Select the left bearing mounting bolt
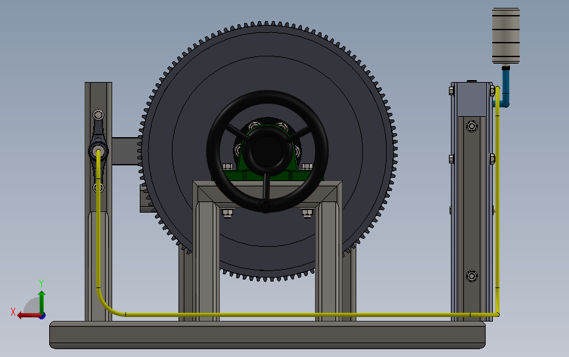 [228, 167]
